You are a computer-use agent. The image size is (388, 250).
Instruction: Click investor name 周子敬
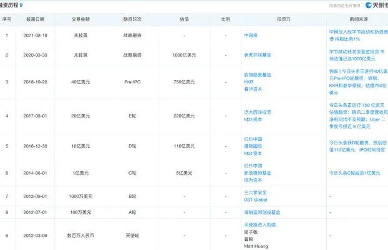click(x=251, y=232)
